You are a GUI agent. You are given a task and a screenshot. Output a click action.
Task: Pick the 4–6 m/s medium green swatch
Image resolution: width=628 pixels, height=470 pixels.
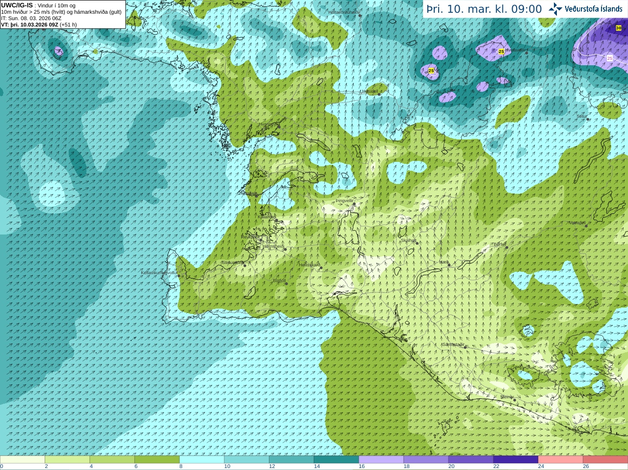(112, 460)
